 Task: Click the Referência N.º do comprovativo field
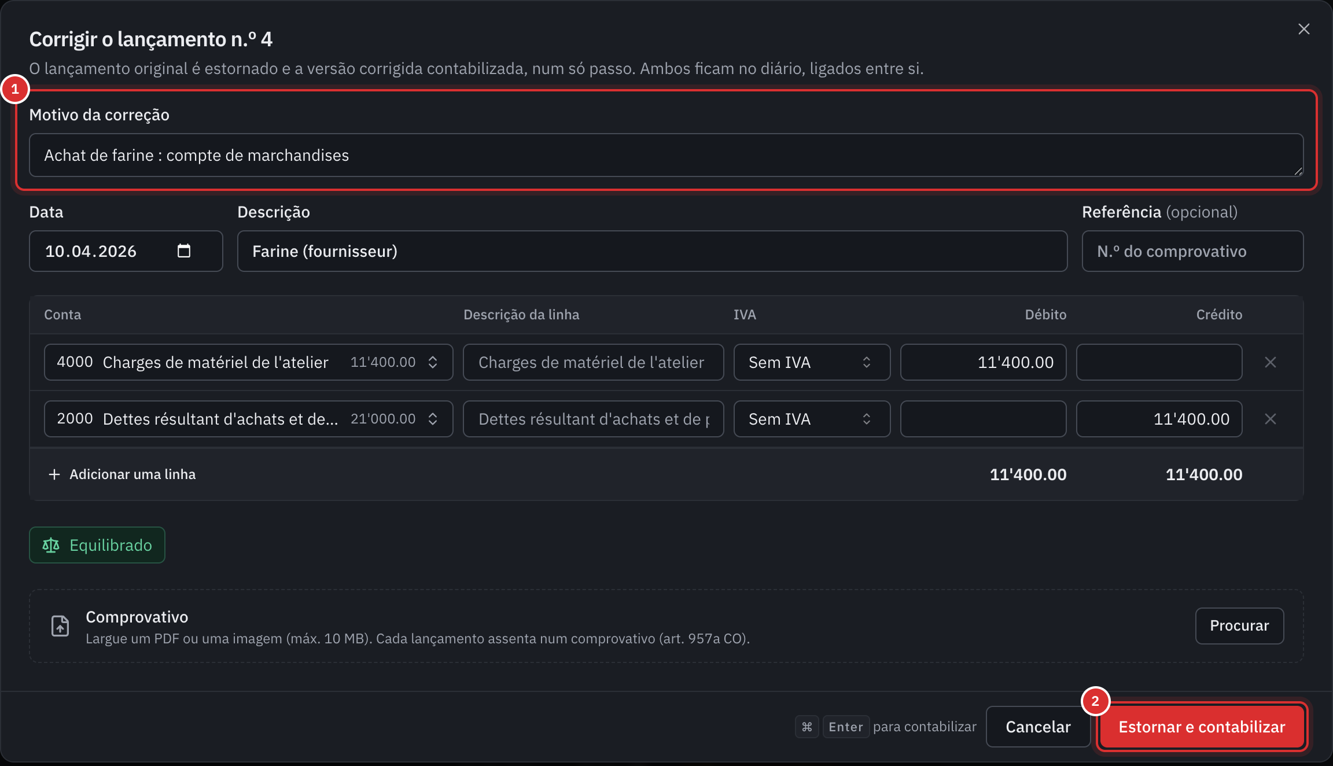1192,251
